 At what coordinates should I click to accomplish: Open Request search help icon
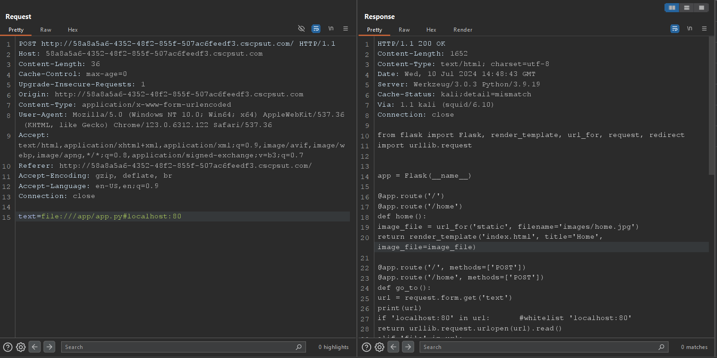[8, 347]
